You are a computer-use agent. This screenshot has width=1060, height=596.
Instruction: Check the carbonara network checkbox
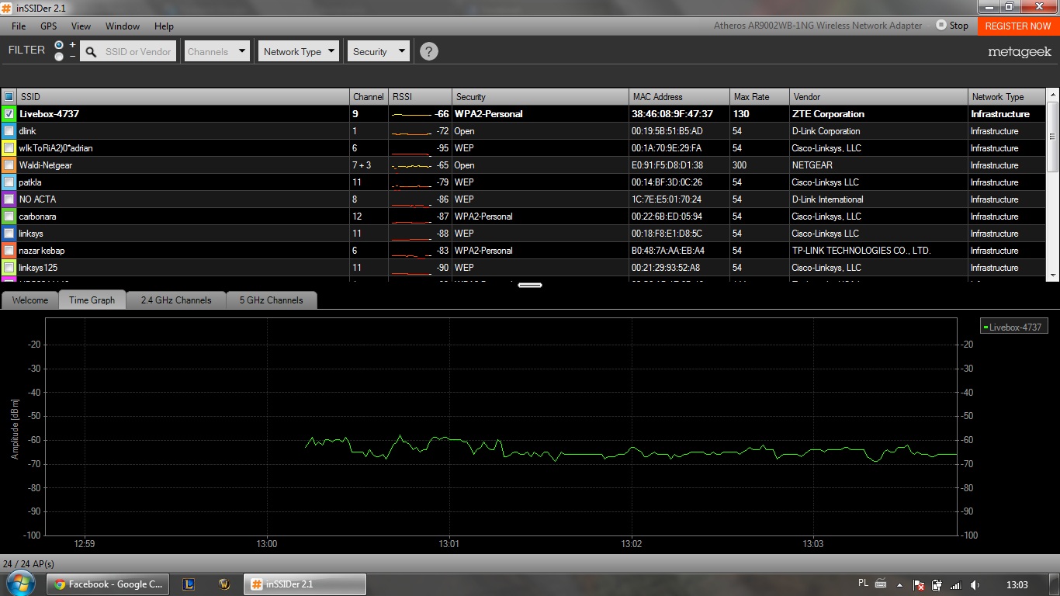[x=9, y=217]
